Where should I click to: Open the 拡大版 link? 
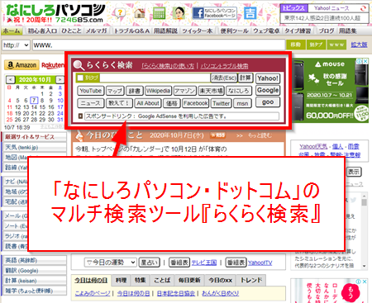point(359,45)
